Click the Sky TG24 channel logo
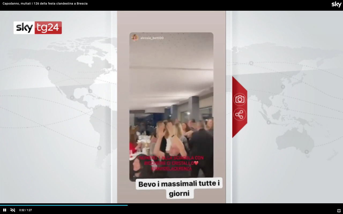Image resolution: width=343 pixels, height=214 pixels. pyautogui.click(x=38, y=28)
